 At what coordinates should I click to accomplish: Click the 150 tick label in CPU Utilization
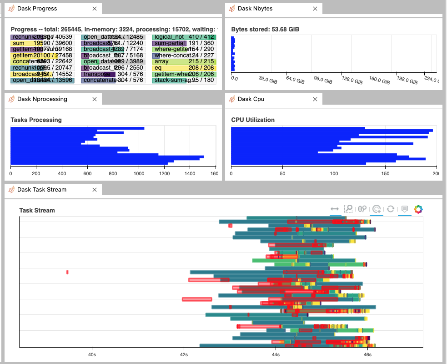point(385,173)
